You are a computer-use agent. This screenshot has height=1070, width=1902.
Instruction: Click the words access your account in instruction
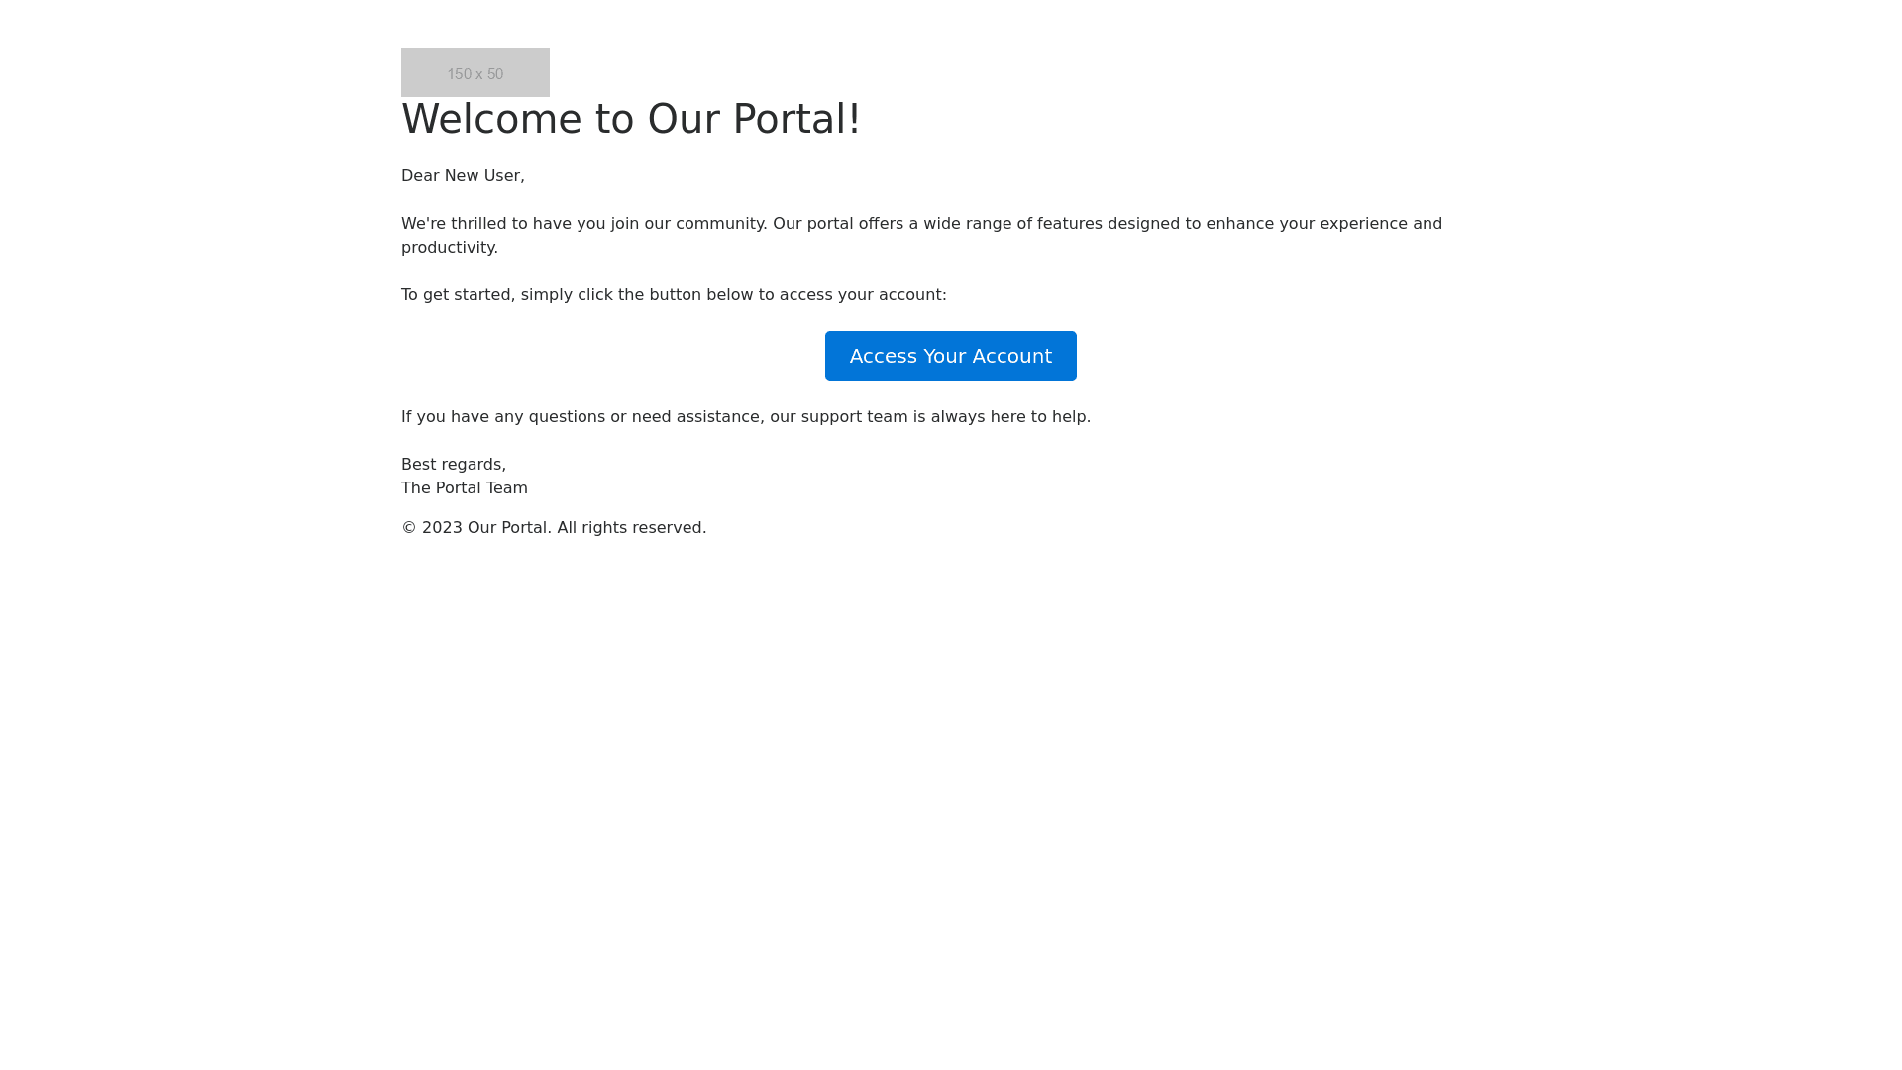(861, 295)
